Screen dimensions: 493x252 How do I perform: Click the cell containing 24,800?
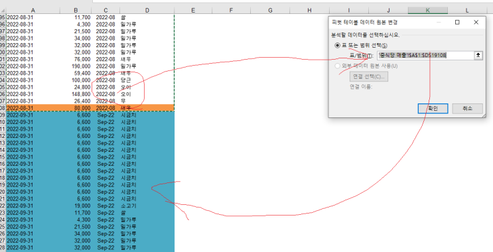(x=76, y=87)
